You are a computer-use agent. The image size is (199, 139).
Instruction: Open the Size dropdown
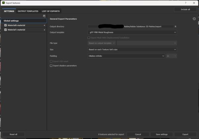(x=132, y=49)
